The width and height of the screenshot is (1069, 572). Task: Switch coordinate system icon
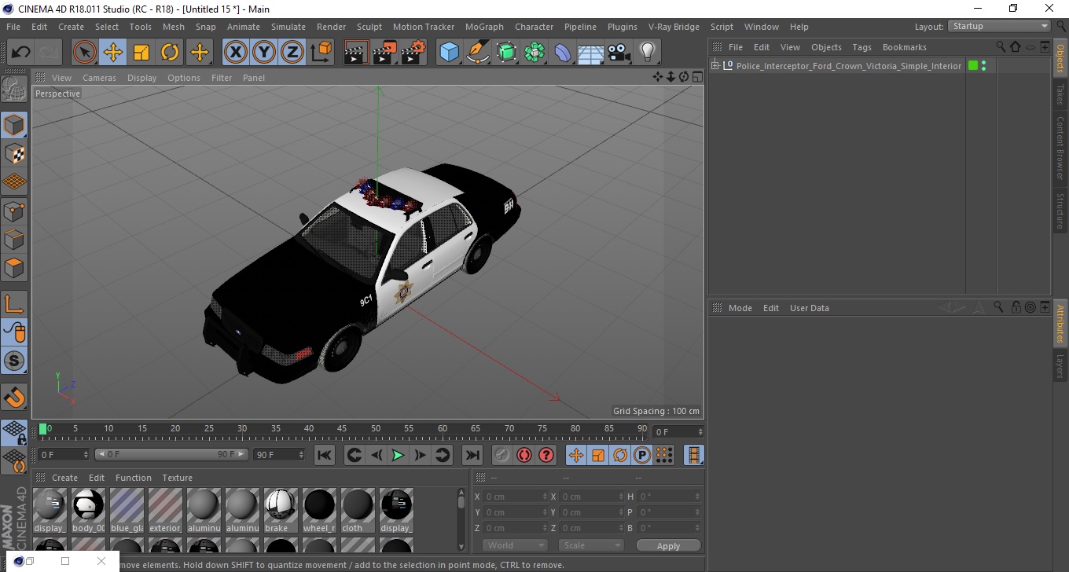(321, 53)
